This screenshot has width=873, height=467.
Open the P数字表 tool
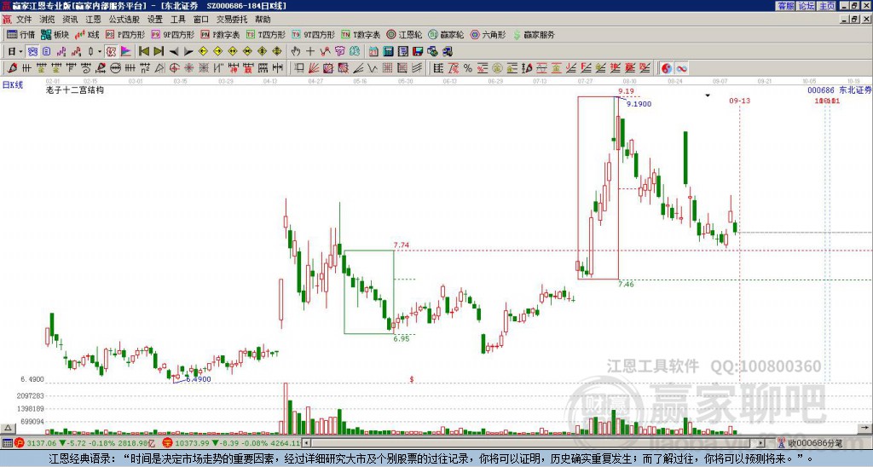pyautogui.click(x=220, y=34)
